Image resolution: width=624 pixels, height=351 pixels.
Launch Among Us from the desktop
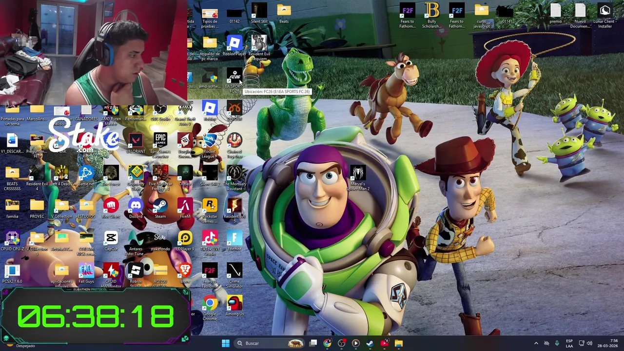coord(234,306)
